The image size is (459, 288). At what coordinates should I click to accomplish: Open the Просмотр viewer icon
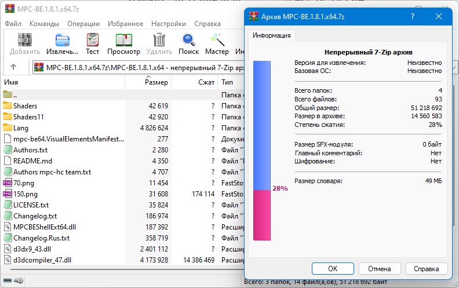click(124, 40)
